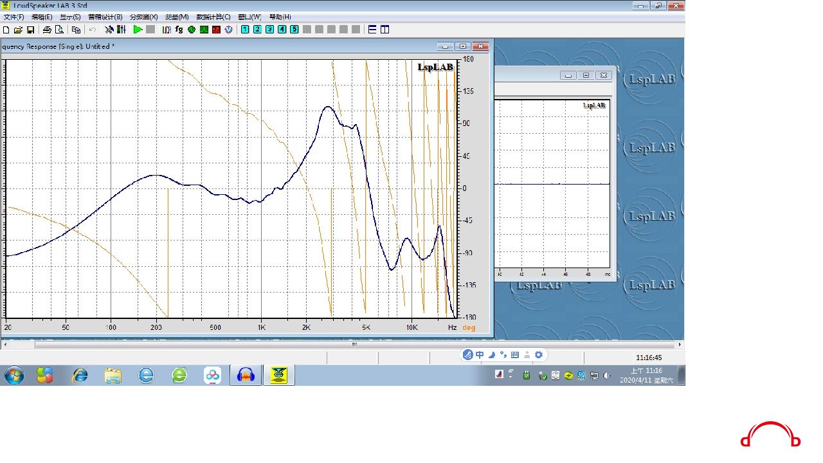Open the 帮助(H) menu

coord(280,17)
